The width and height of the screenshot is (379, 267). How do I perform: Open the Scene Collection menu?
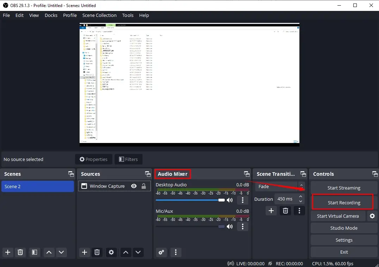click(99, 15)
